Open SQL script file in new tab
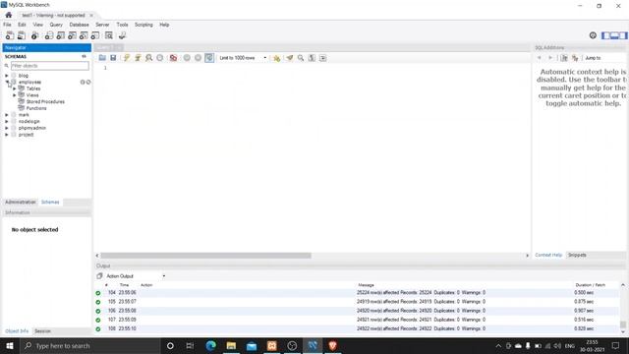This screenshot has height=354, width=629. tap(22, 35)
